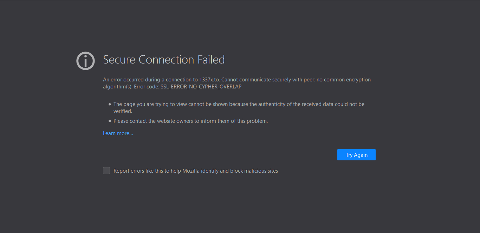Viewport: 480px width, 233px height.
Task: Click the 1337x.to domain in error message
Action: (x=209, y=80)
